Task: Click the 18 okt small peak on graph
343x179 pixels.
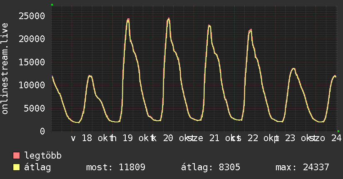Action: pyautogui.click(x=90, y=76)
